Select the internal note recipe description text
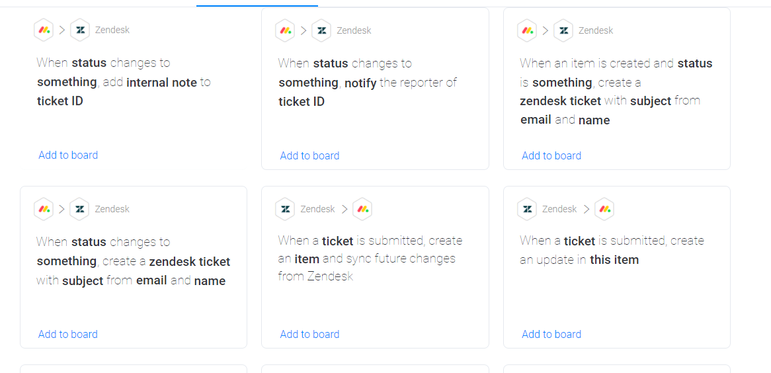 pyautogui.click(x=124, y=82)
